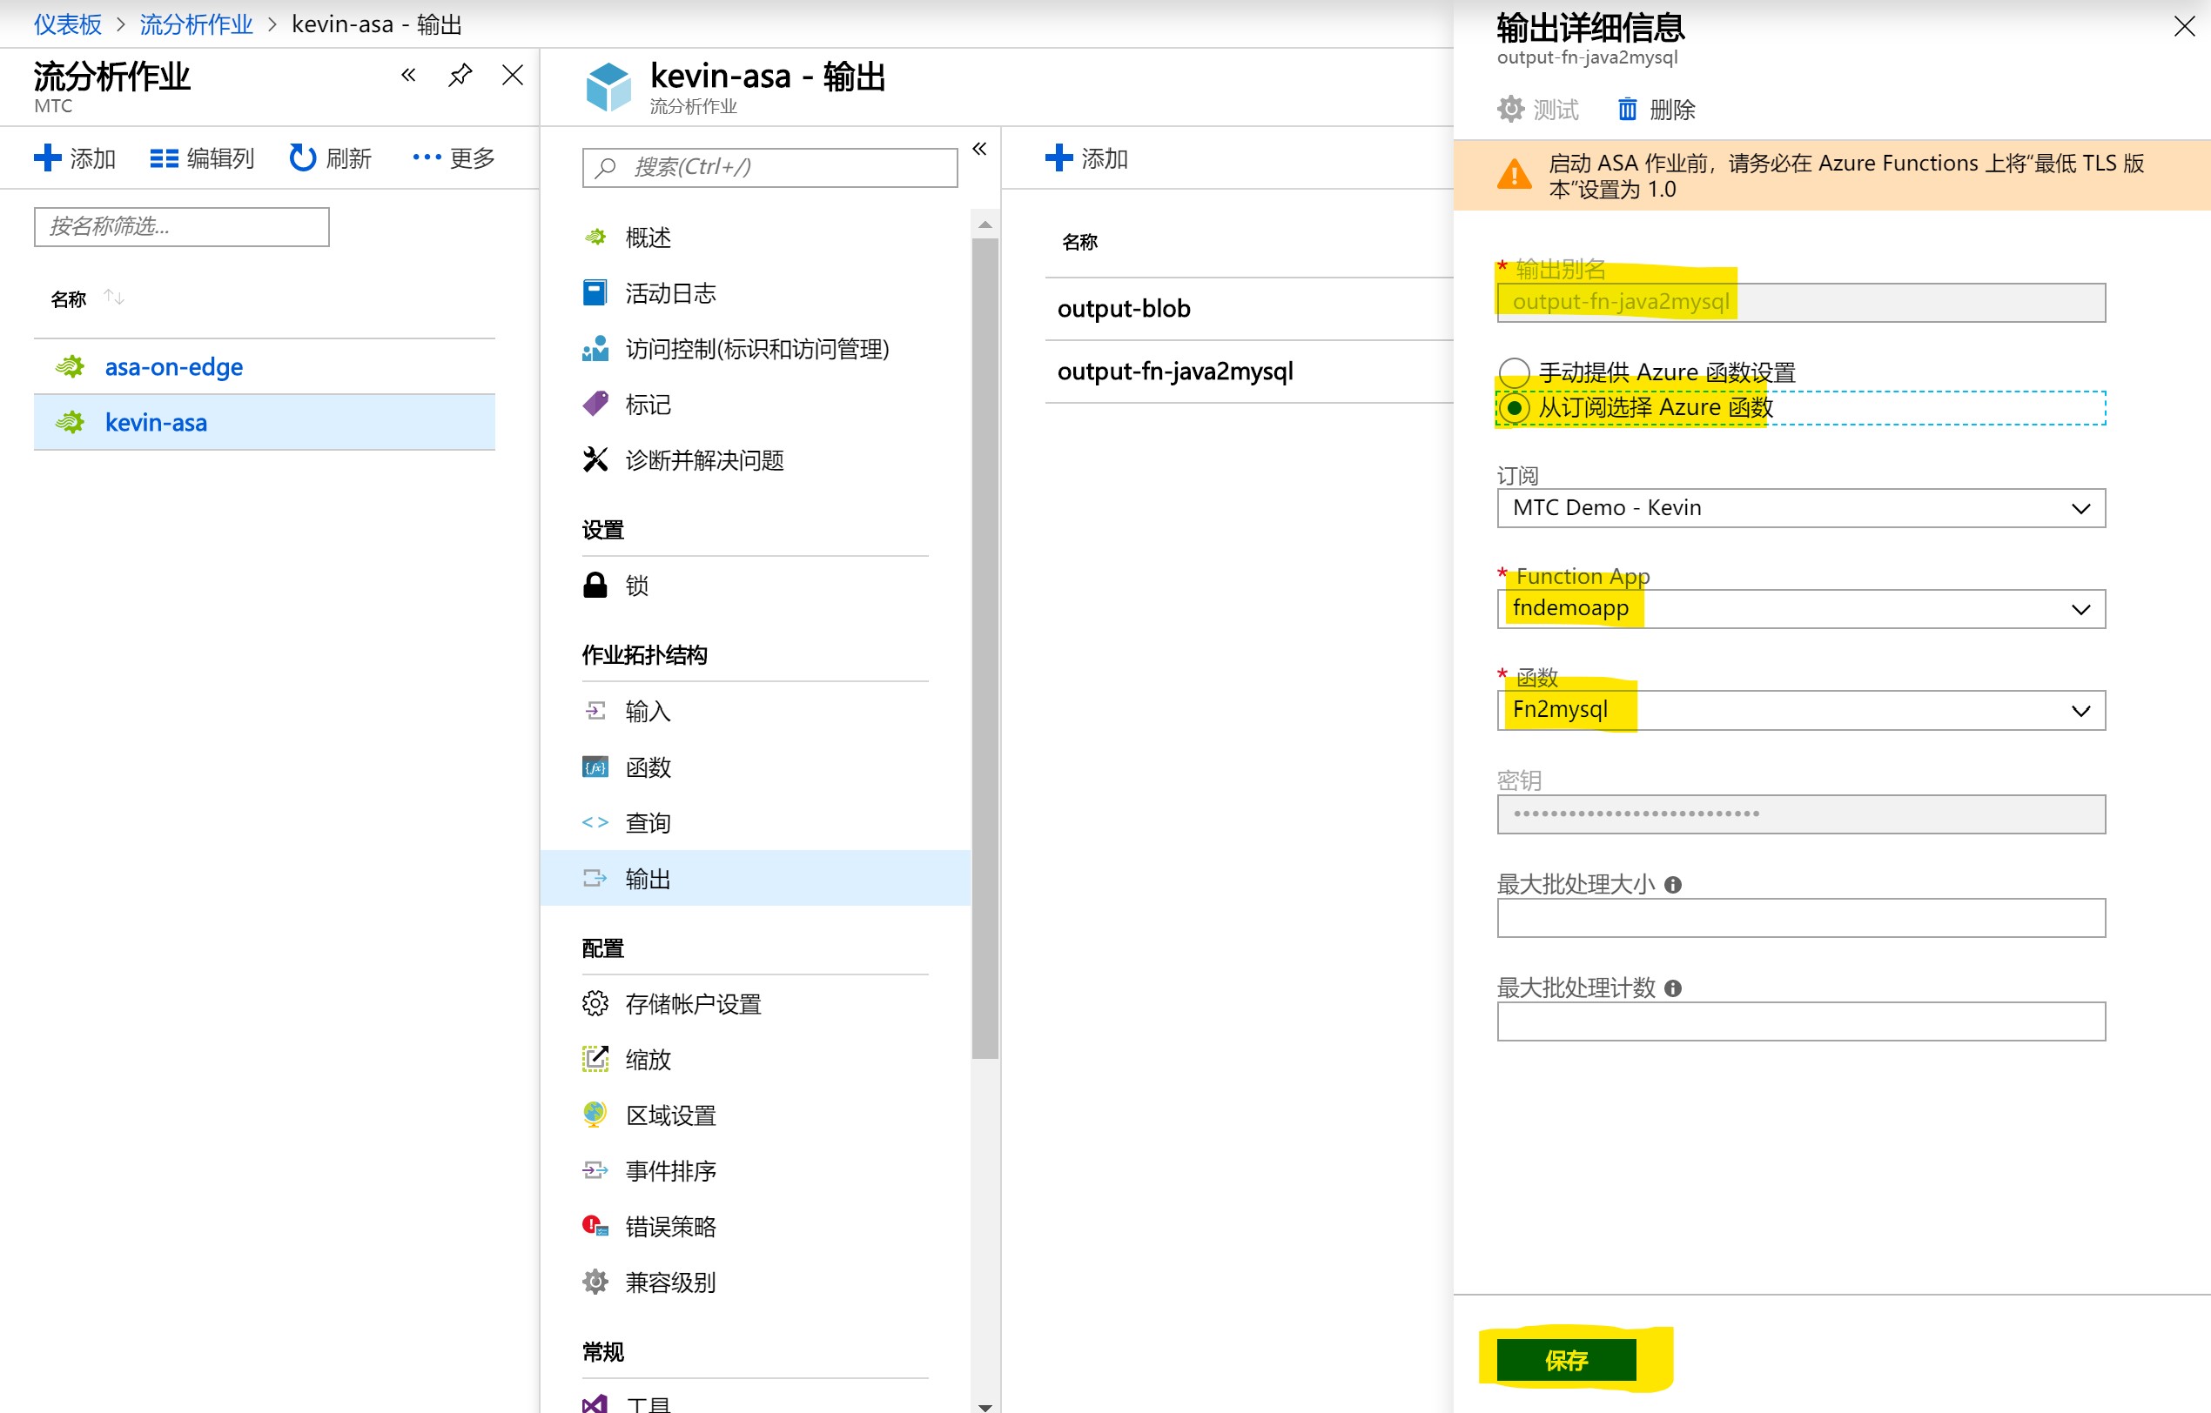Screen dimensions: 2211x1413
Task: Collapse the kevin-asa resource menu
Action: (979, 149)
